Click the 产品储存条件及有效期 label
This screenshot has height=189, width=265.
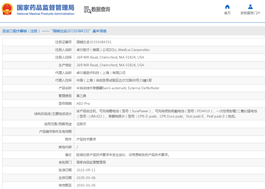(55, 131)
